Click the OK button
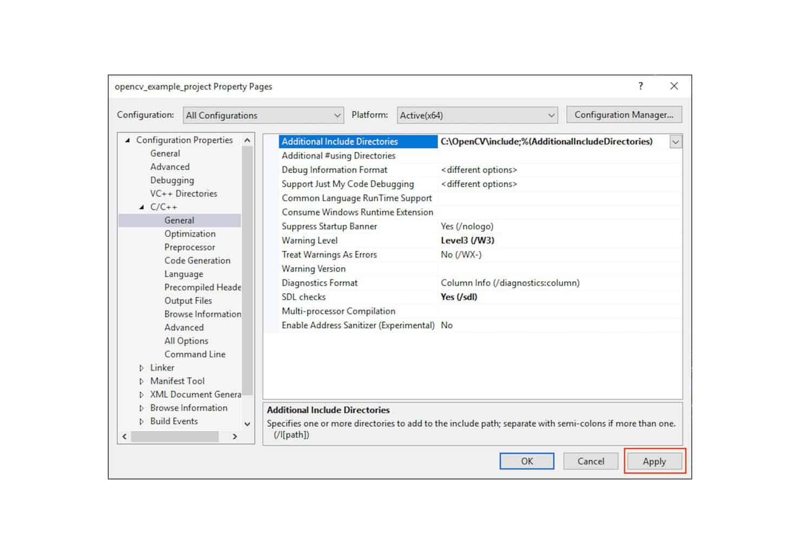The width and height of the screenshot is (800, 554). click(527, 461)
